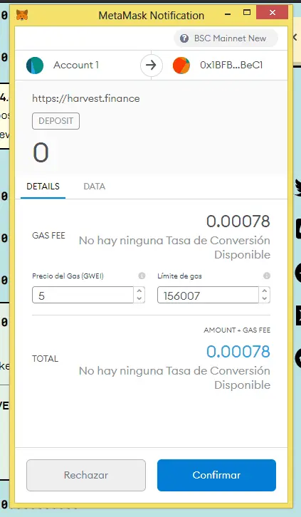Click the Account 1 sender name

[x=76, y=66]
